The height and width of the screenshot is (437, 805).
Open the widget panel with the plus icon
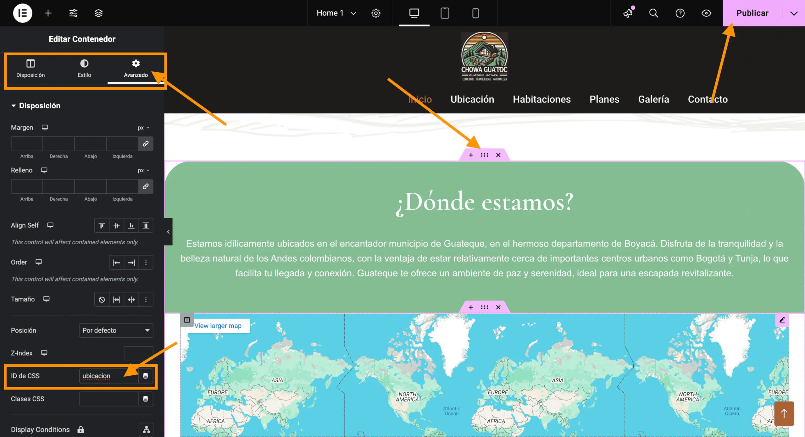48,13
